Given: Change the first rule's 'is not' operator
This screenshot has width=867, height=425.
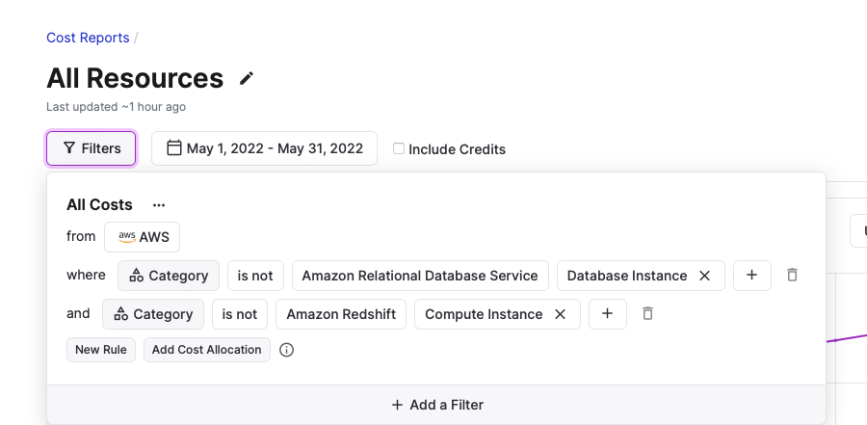Looking at the screenshot, I should [255, 276].
